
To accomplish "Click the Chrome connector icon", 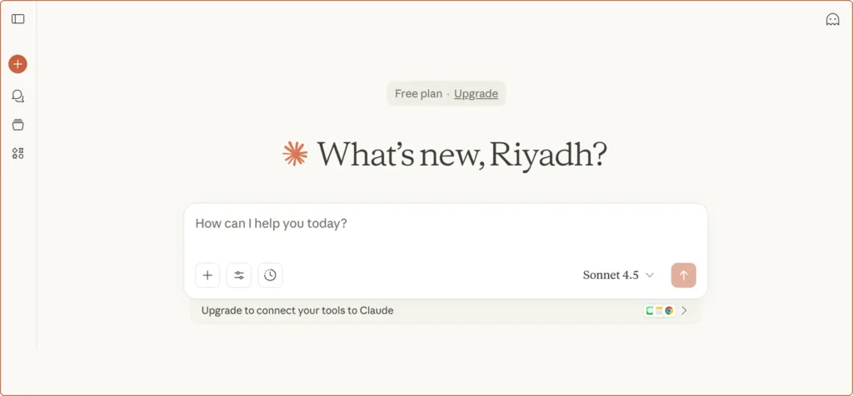I will [x=669, y=310].
